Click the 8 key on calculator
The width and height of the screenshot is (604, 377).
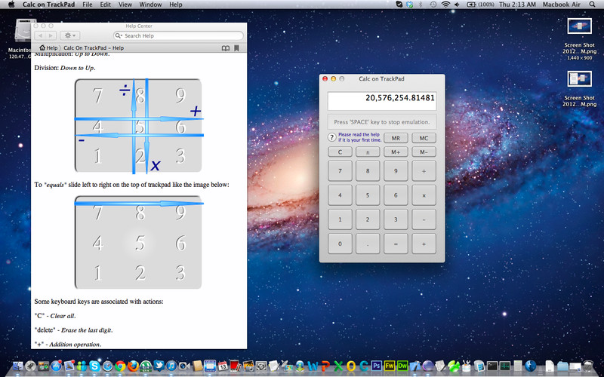pos(368,171)
